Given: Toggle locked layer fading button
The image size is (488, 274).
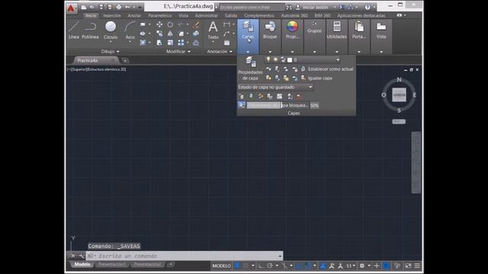Looking at the screenshot, I should pyautogui.click(x=242, y=105).
